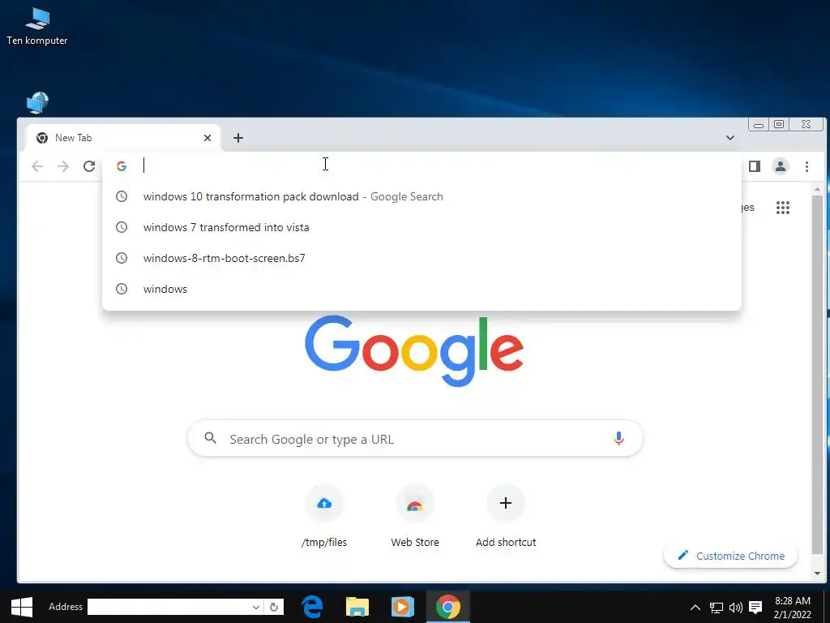Start voice search with microphone icon

(x=618, y=439)
